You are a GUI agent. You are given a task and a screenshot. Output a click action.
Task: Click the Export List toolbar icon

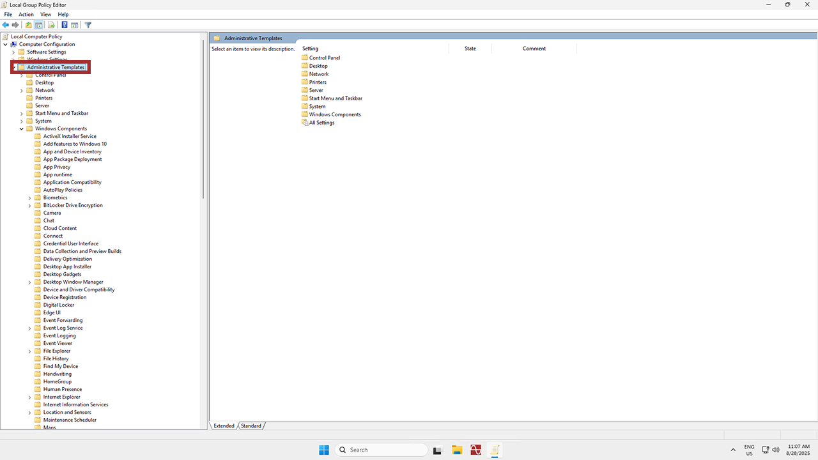pyautogui.click(x=51, y=25)
